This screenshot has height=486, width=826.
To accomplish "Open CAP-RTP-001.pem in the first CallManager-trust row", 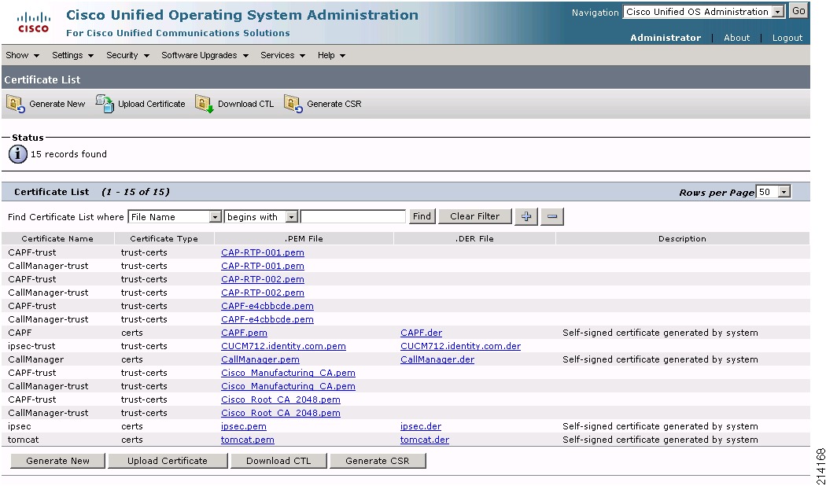I will pyautogui.click(x=262, y=266).
